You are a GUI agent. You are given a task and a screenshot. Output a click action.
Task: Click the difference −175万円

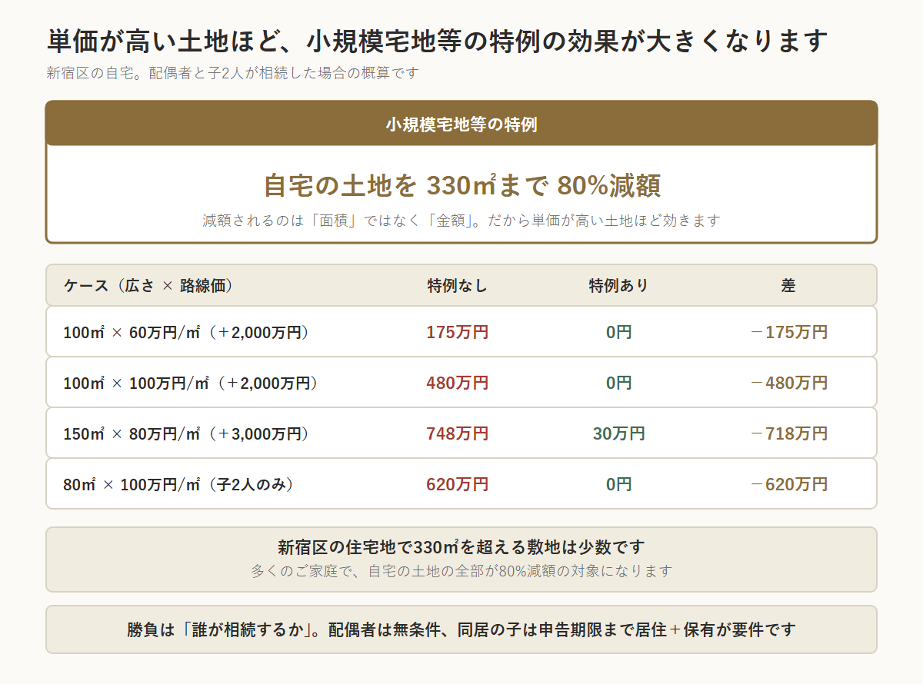(x=788, y=333)
